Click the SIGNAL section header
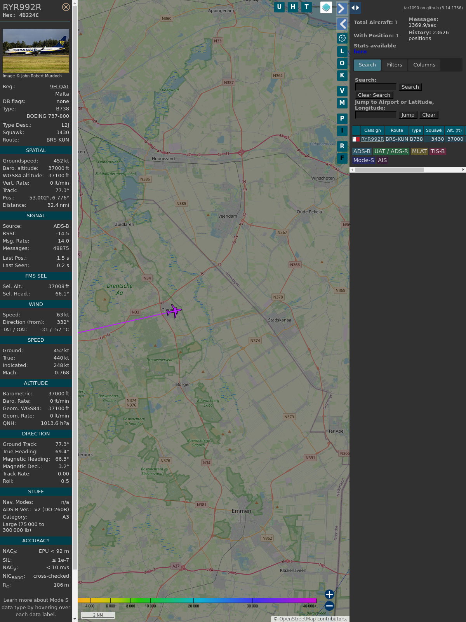466x622 pixels. [36, 216]
